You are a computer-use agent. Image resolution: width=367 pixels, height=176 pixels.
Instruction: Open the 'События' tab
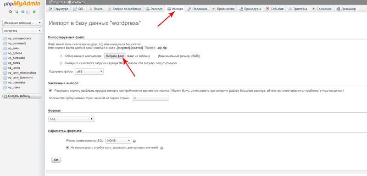(x=274, y=9)
